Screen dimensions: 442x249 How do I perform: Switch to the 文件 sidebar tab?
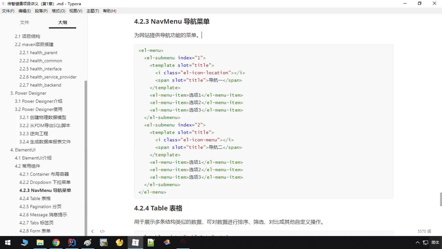coord(25,22)
